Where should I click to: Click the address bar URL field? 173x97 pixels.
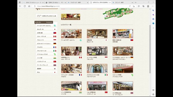[x=82, y=6]
